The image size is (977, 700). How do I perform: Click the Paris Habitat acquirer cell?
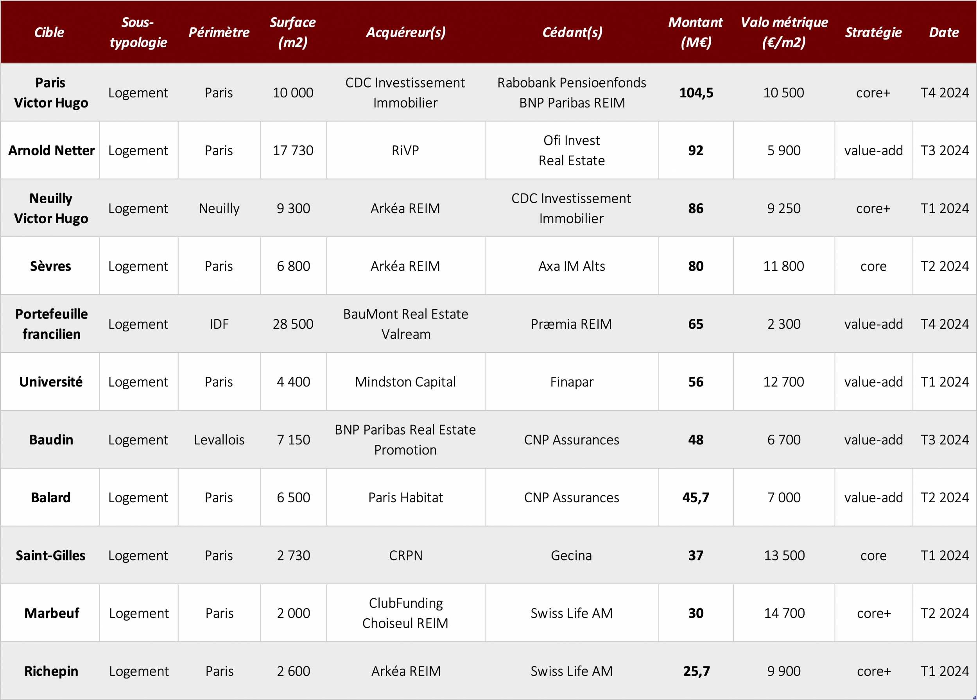click(x=405, y=498)
